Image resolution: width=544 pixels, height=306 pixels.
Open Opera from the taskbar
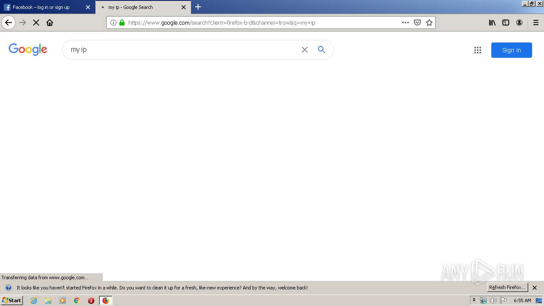(91, 300)
